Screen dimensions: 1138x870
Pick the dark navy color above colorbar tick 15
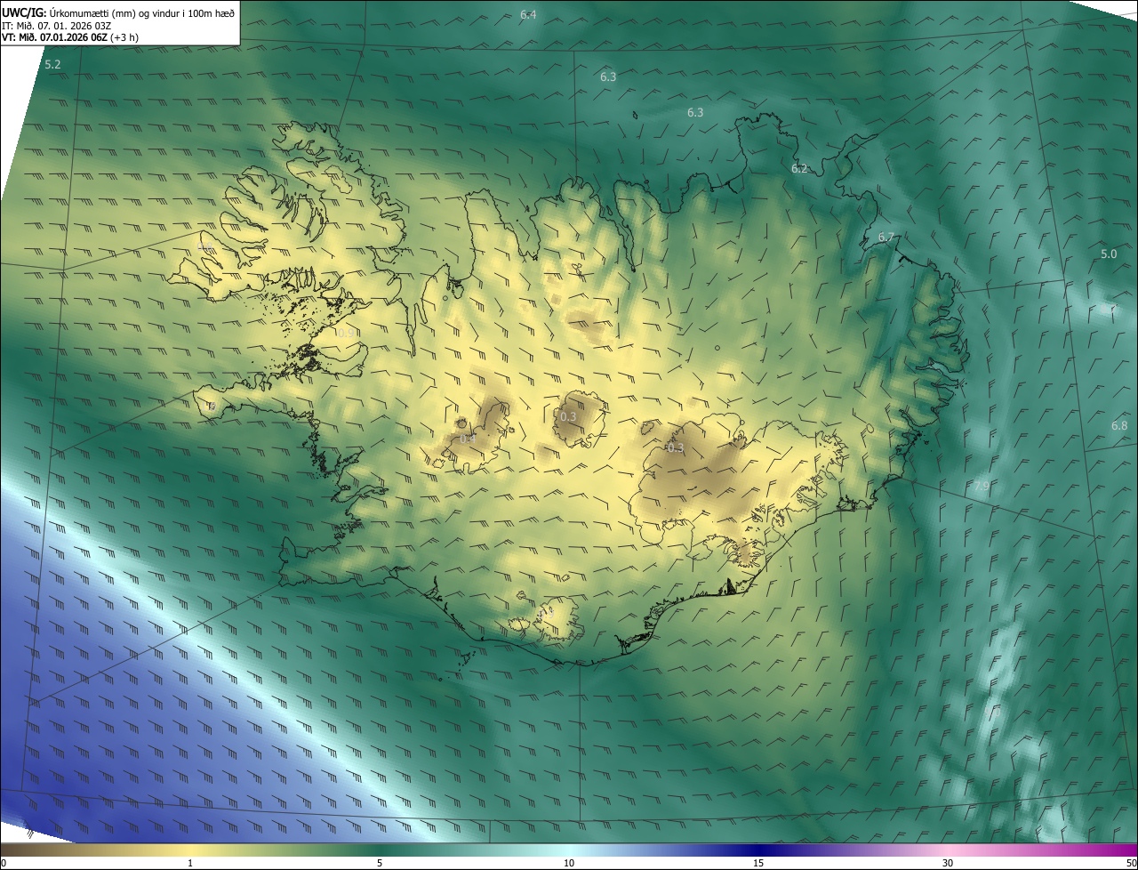point(758,850)
